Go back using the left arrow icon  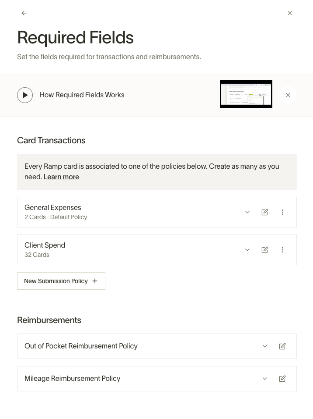point(24,13)
